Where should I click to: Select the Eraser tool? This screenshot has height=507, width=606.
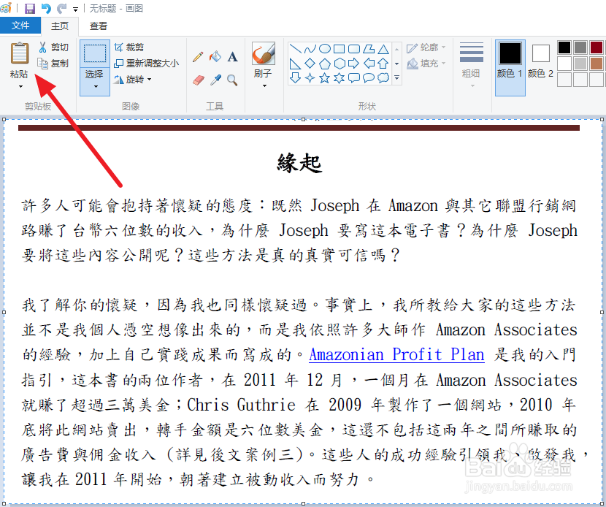pos(199,80)
